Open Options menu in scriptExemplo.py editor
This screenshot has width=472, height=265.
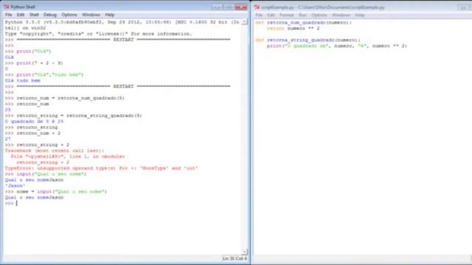point(319,15)
